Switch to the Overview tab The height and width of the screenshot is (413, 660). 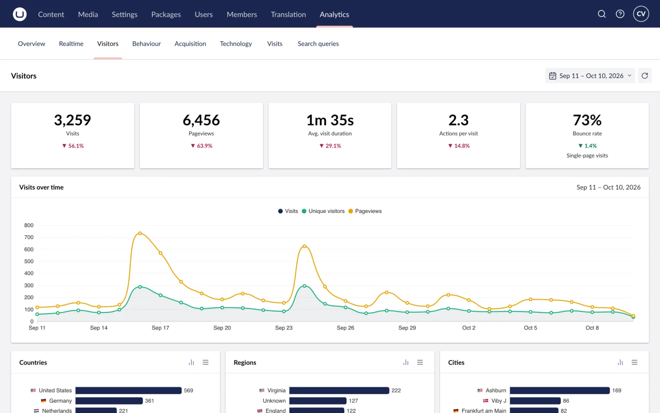(x=31, y=44)
